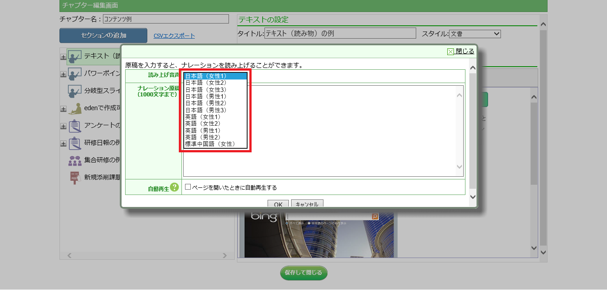Enable ページを開いたときに自動再生する checkbox
The image size is (607, 290).
pos(188,187)
